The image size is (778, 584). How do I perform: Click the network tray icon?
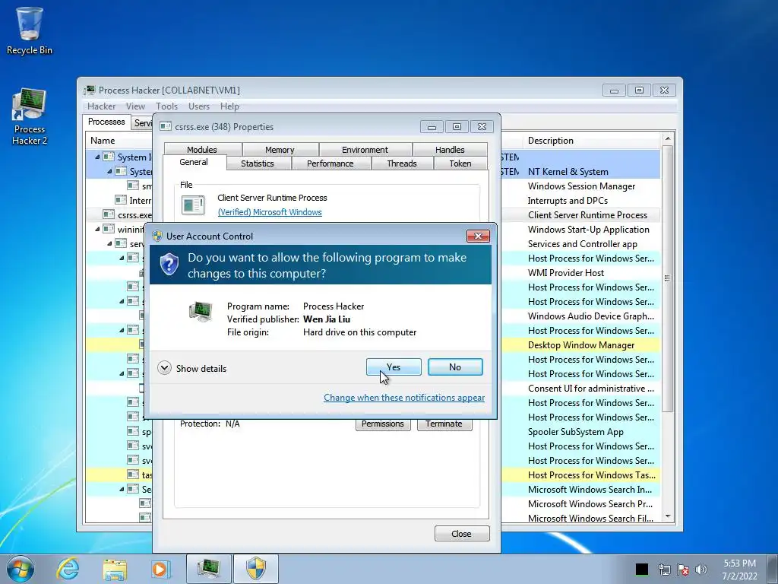[x=664, y=570]
